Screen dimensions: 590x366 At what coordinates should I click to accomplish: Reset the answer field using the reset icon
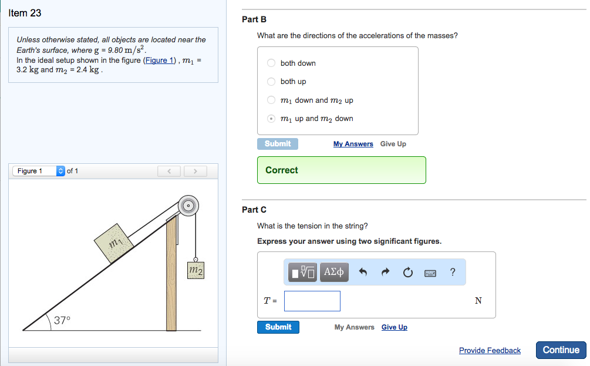(407, 272)
